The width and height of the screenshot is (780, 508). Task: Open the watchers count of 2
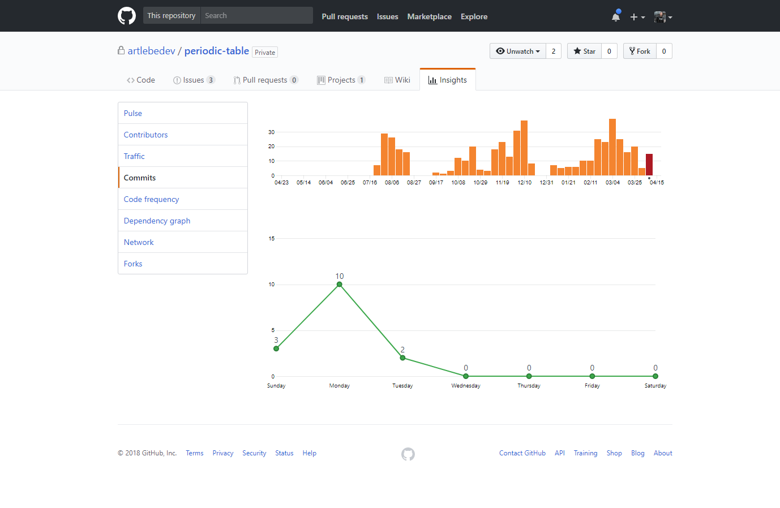click(554, 51)
